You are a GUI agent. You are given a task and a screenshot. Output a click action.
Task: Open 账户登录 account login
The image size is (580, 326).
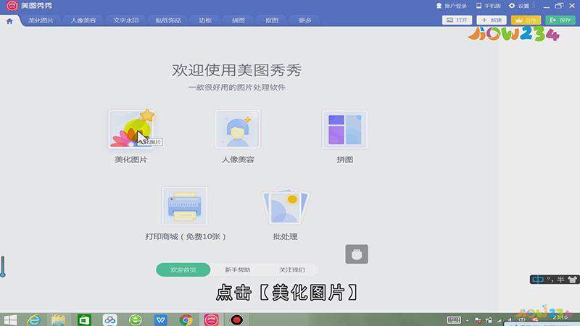pyautogui.click(x=451, y=6)
